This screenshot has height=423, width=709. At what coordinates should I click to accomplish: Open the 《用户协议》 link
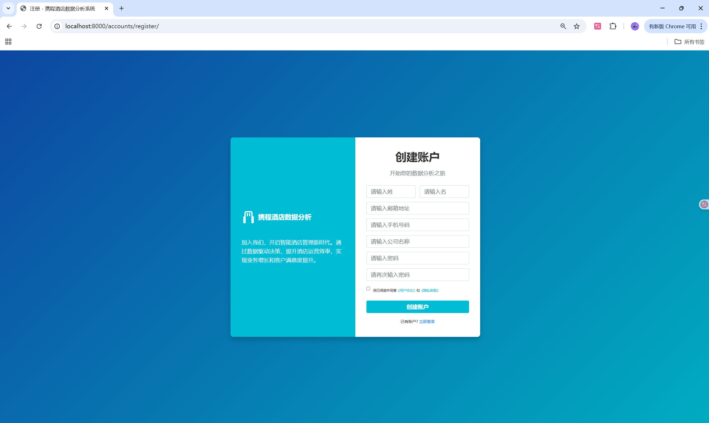[x=406, y=291]
